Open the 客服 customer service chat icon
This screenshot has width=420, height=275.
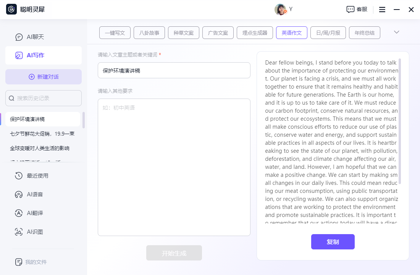tap(350, 10)
